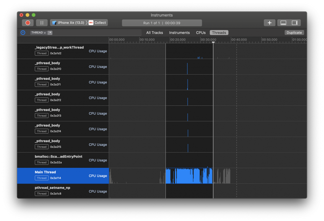Click the plus Add Instrument button
This screenshot has width=324, height=221.
pos(269,23)
